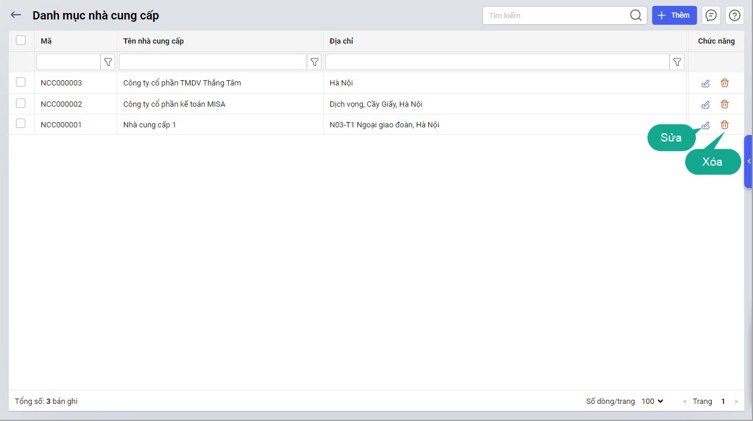Open the help question mark icon
753x421 pixels.
(x=735, y=15)
